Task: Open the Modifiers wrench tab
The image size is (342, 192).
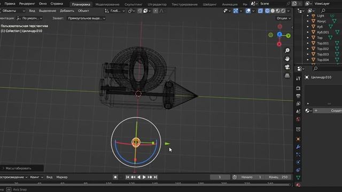Action: 298,147
